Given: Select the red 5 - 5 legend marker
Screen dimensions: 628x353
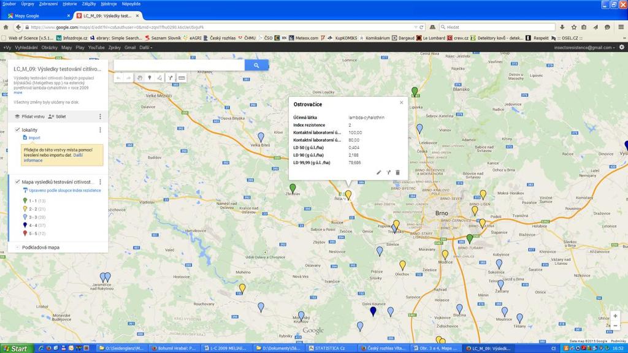Looking at the screenshot, I should [x=25, y=233].
